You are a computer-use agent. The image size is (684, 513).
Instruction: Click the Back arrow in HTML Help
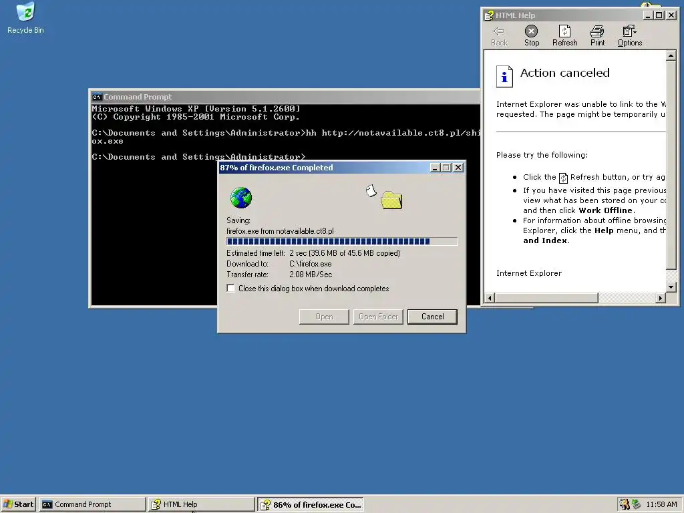(x=499, y=36)
